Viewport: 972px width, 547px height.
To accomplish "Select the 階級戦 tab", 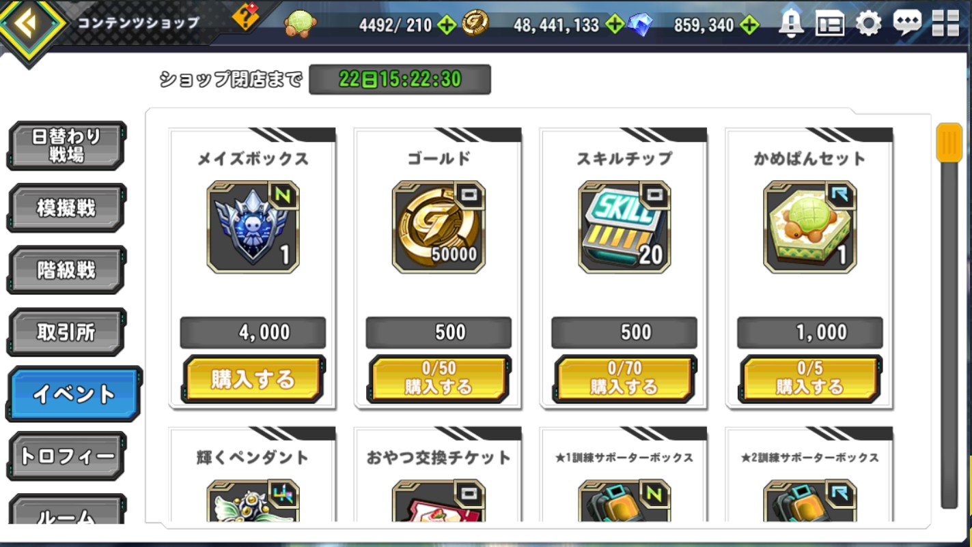I will pos(66,270).
